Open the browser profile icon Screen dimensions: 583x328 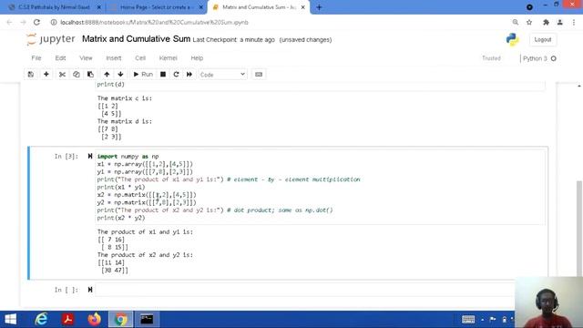[x=560, y=22]
